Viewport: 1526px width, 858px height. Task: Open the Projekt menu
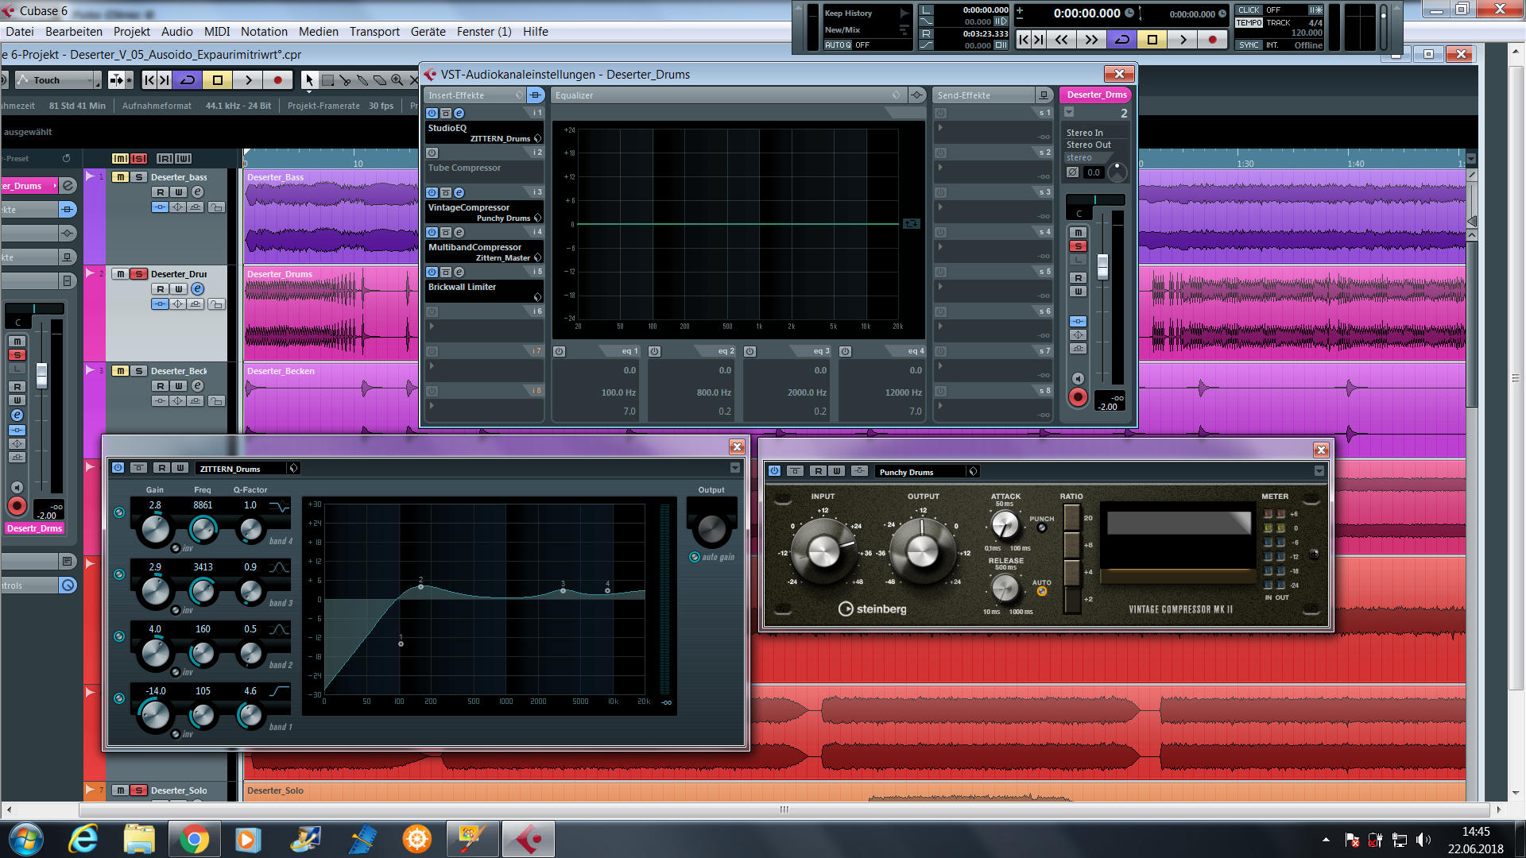pos(132,32)
